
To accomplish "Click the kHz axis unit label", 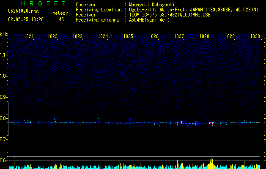I will [4, 34].
